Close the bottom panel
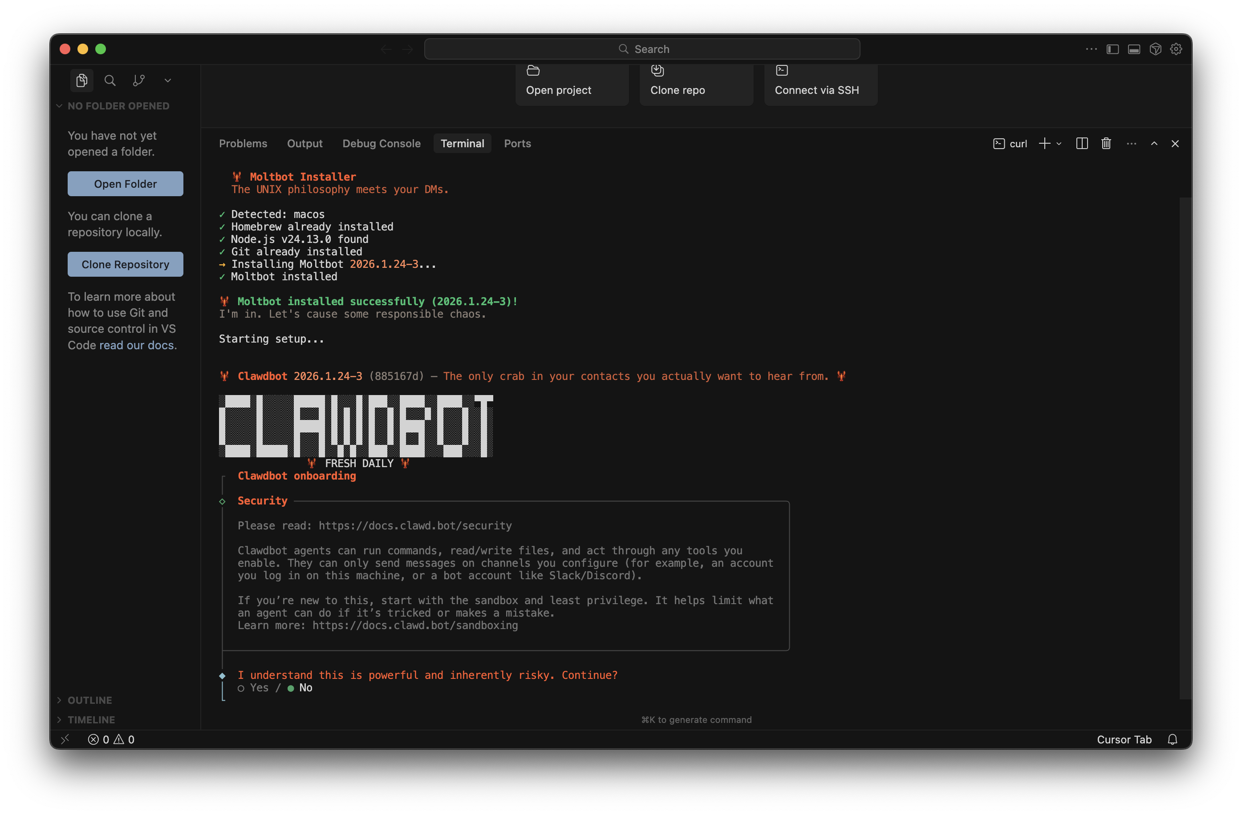The height and width of the screenshot is (815, 1242). [x=1175, y=143]
